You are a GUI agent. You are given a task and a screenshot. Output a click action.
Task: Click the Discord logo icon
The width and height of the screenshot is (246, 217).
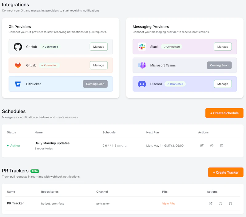point(142,84)
